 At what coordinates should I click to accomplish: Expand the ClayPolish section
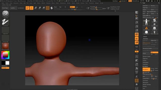pos(145,64)
